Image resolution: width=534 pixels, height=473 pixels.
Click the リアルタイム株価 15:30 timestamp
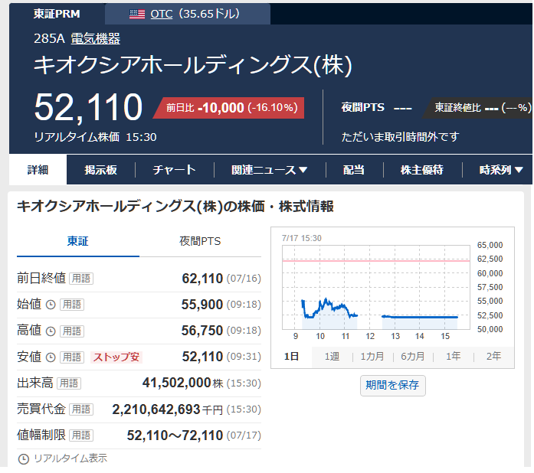[x=95, y=138]
